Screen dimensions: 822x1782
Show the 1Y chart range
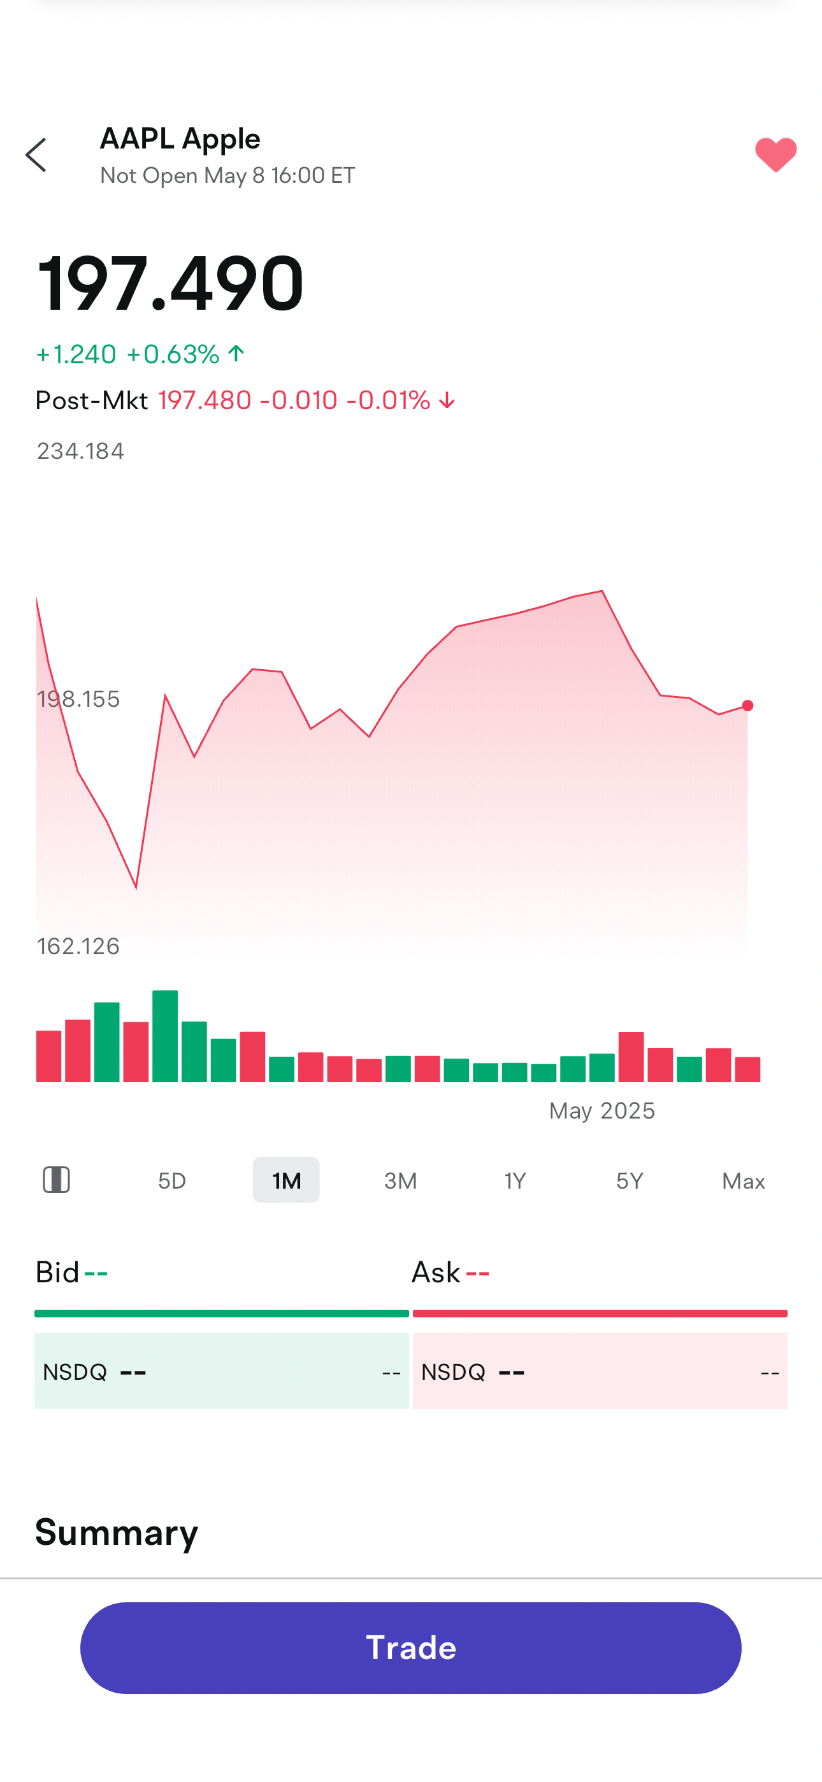pos(515,1180)
